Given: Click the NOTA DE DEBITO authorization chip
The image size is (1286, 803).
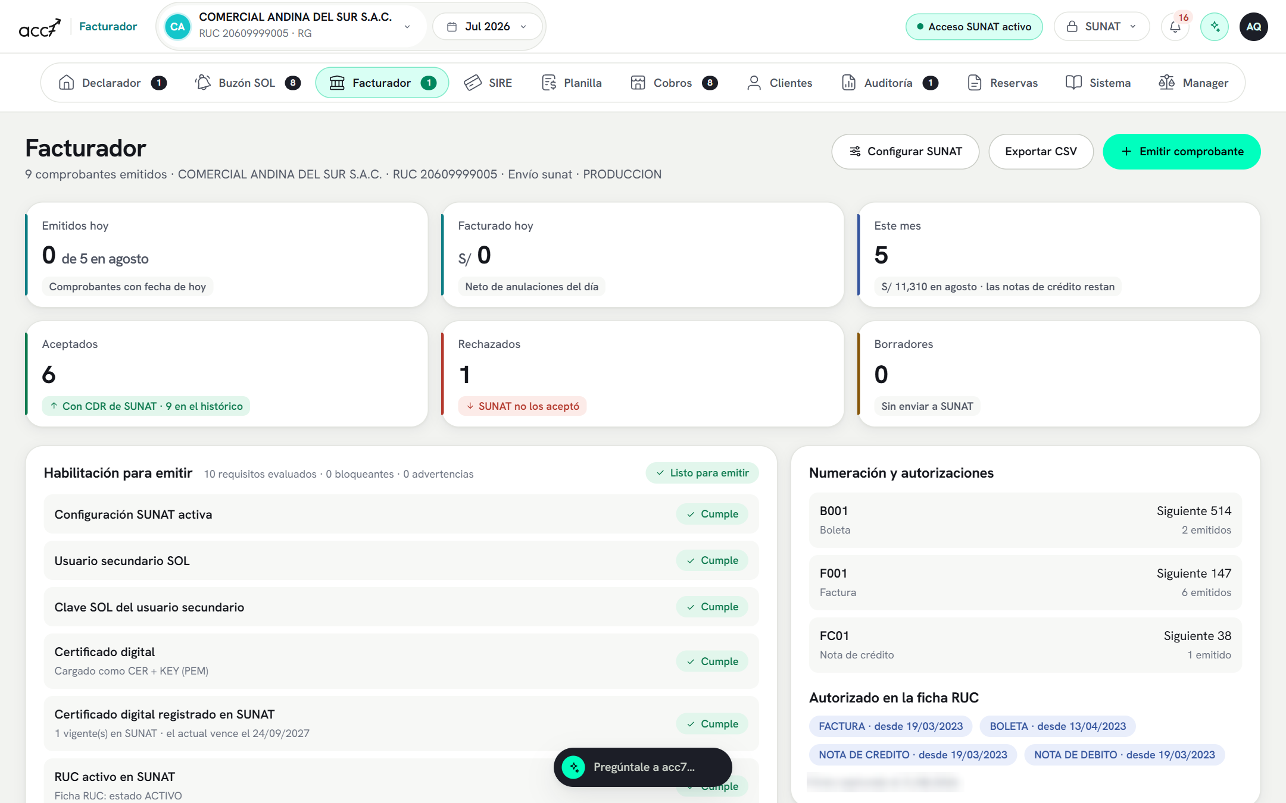Looking at the screenshot, I should pos(1124,755).
